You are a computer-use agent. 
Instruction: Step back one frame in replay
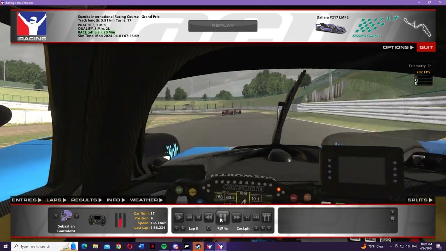[x=198, y=218]
